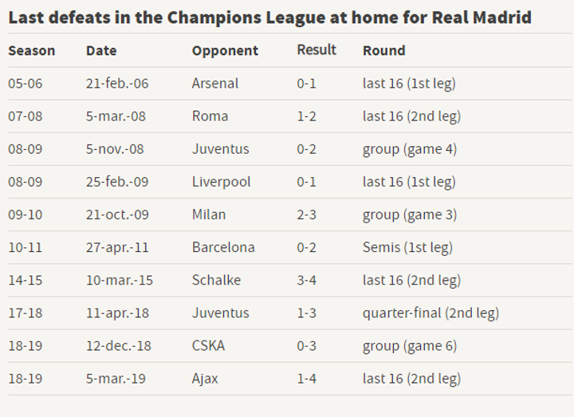Click the Result column header
This screenshot has width=574, height=417.
pyautogui.click(x=316, y=49)
